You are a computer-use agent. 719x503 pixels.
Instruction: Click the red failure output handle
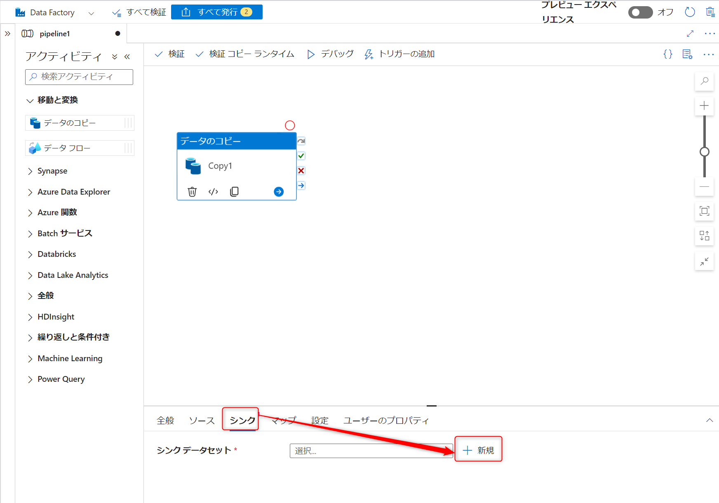pyautogui.click(x=301, y=171)
